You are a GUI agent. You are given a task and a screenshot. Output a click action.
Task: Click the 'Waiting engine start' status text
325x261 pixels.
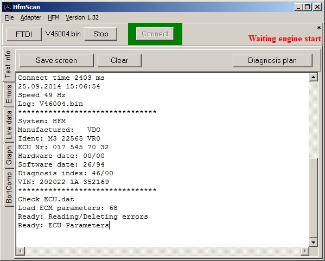[x=285, y=39]
